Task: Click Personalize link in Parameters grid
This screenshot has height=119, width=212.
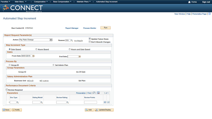Action: coord(81,93)
